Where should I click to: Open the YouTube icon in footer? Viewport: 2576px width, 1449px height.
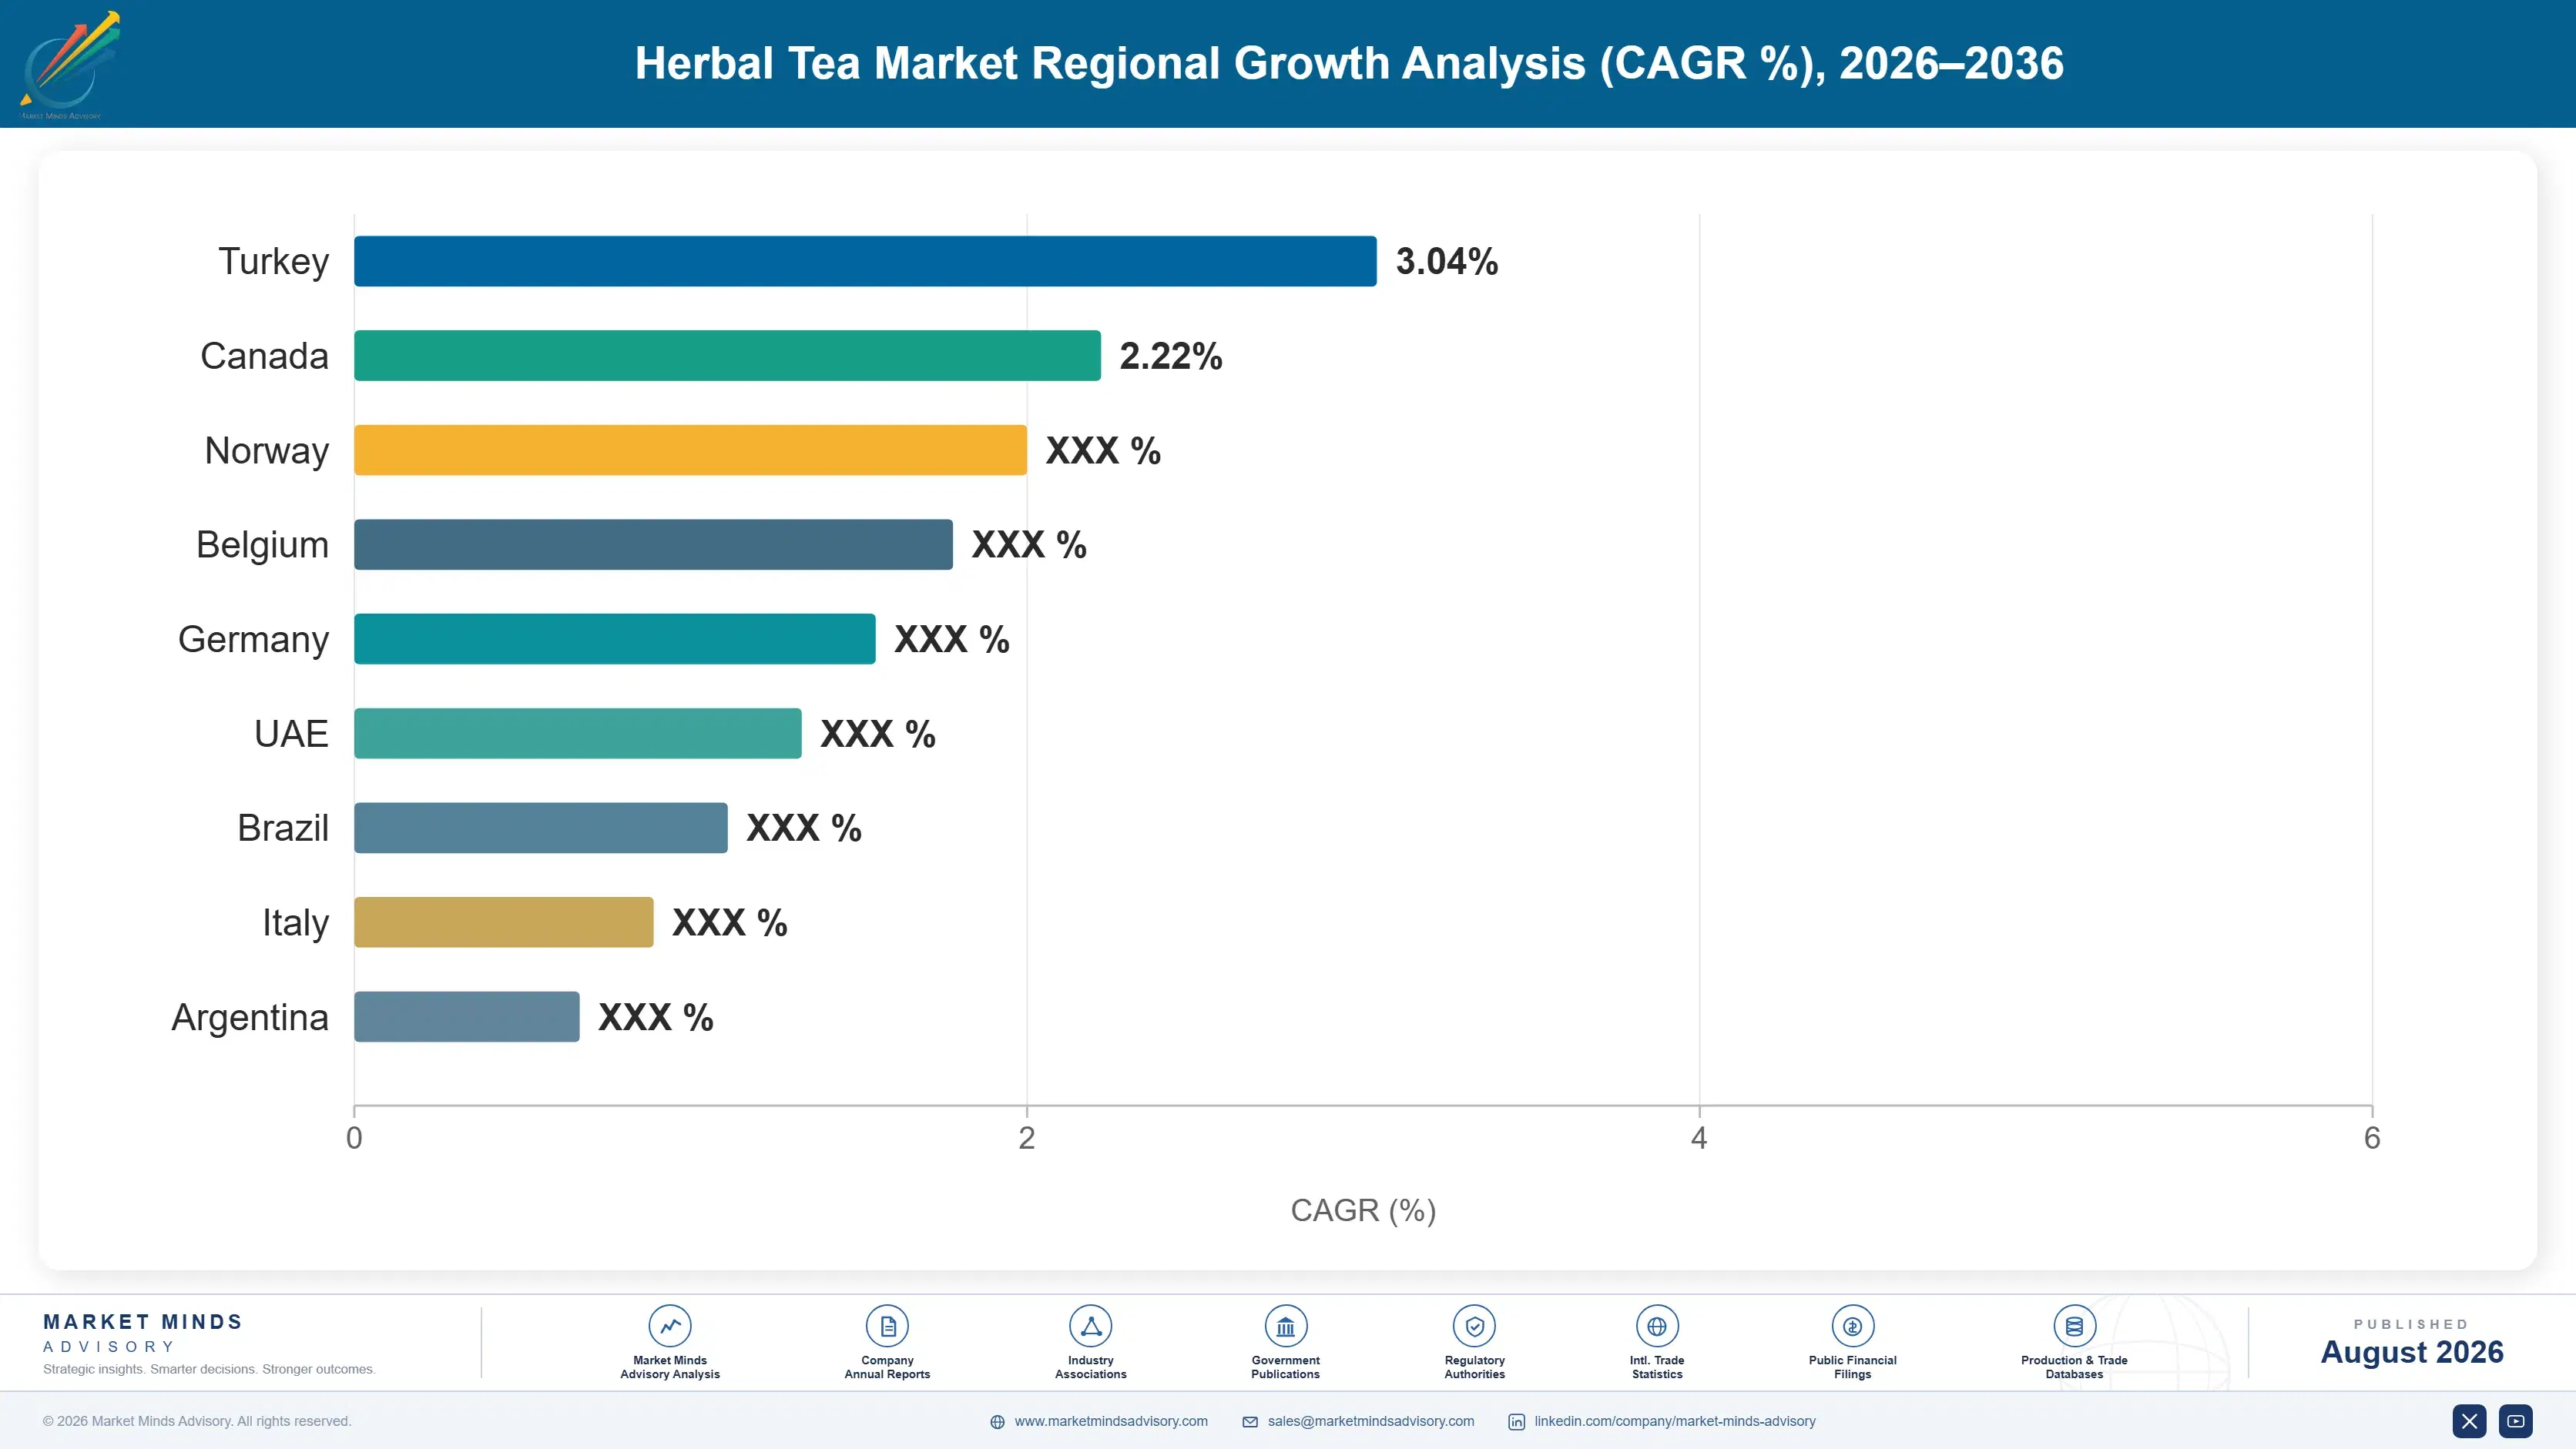[x=2516, y=1421]
